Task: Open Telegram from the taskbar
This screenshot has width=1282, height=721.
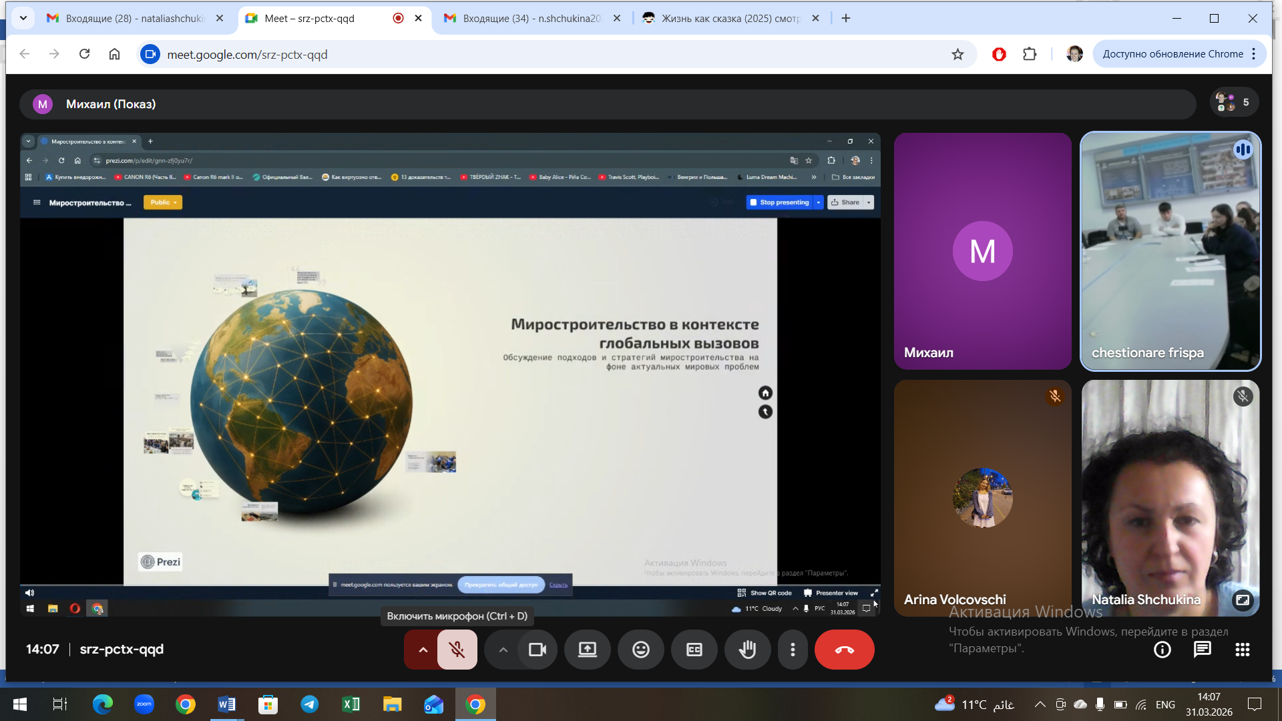Action: (x=309, y=704)
